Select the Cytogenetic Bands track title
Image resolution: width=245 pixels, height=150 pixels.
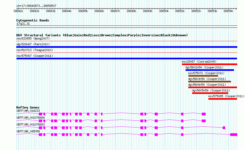click(x=33, y=20)
